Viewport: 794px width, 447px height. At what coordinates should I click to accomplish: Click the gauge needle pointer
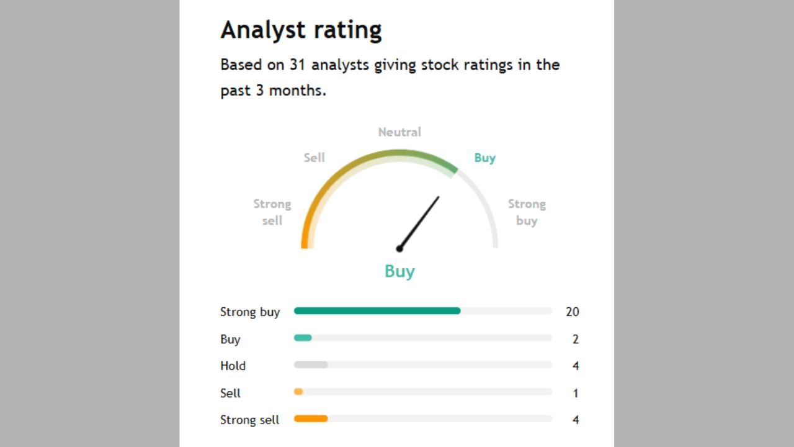click(420, 222)
